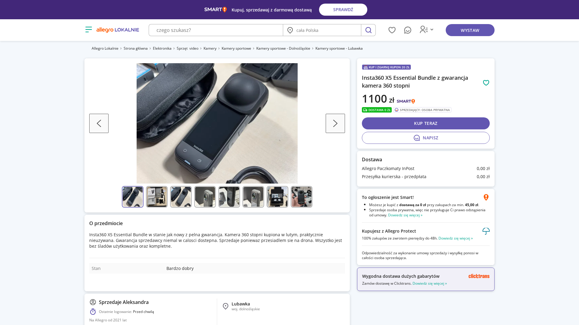Focus the 'cała Polska' location field
Image resolution: width=579 pixels, height=325 pixels.
pos(322,30)
